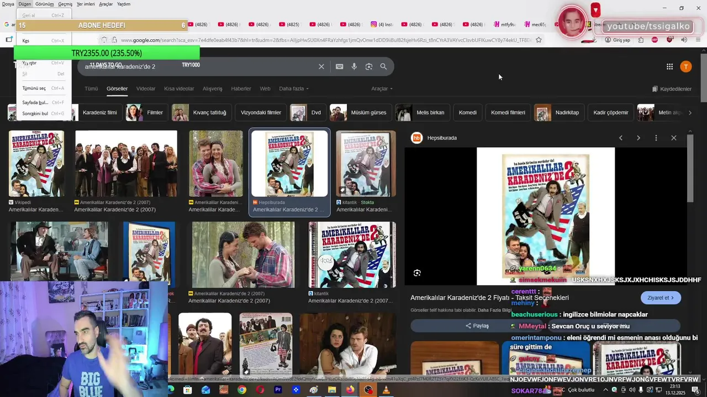Image resolution: width=707 pixels, height=397 pixels.
Task: Click Giriş yap sign-in button
Action: [618, 40]
